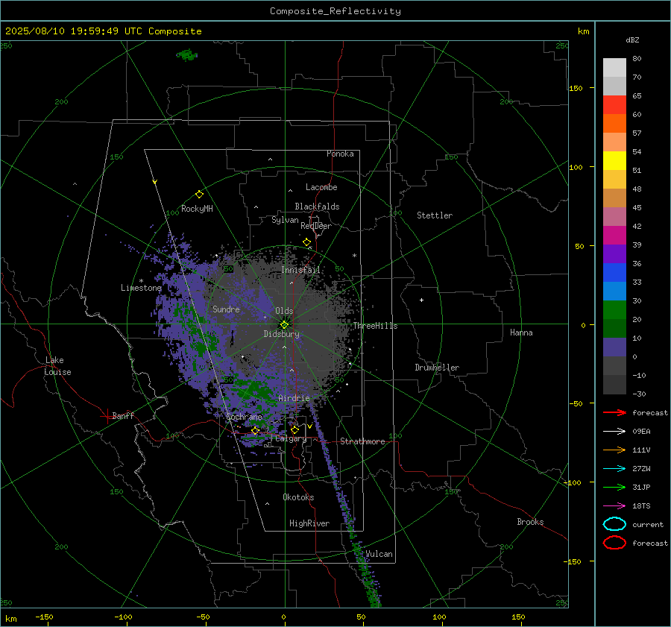Image resolution: width=671 pixels, height=627 pixels.
Task: Click the Sylvan label on the map
Action: [x=285, y=220]
